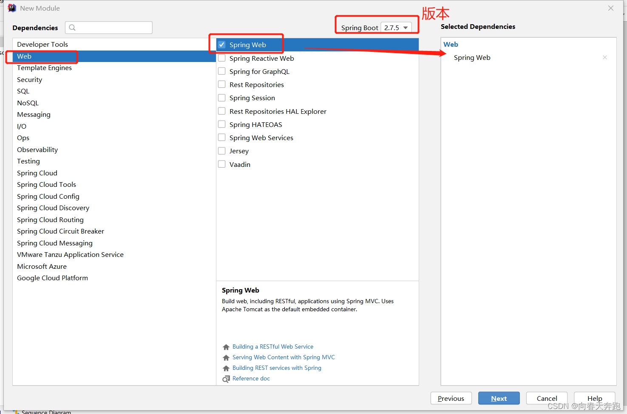Choose the Google Cloud Platform category
Screen dimensions: 627x414
tap(114, 278)
